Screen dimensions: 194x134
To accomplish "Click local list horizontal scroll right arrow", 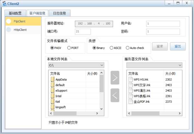I will click(97, 113).
